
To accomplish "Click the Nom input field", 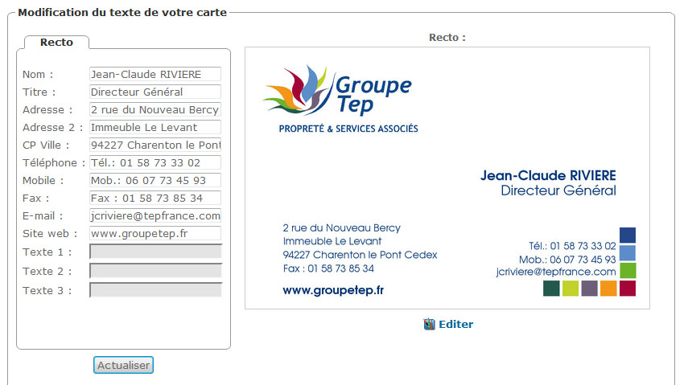I will [x=155, y=74].
